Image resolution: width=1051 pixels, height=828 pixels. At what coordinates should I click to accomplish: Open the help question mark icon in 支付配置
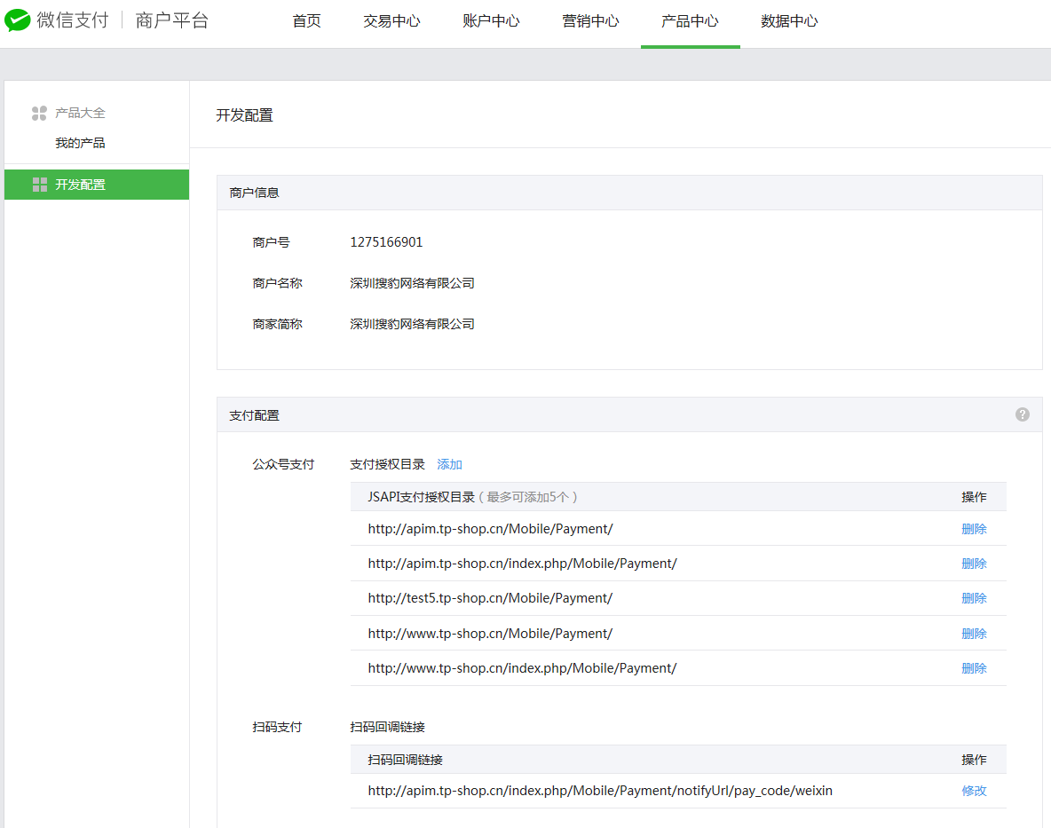click(1023, 414)
